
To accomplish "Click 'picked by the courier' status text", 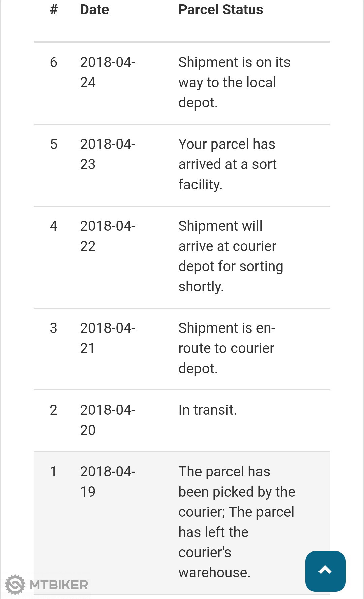I will coord(237,492).
